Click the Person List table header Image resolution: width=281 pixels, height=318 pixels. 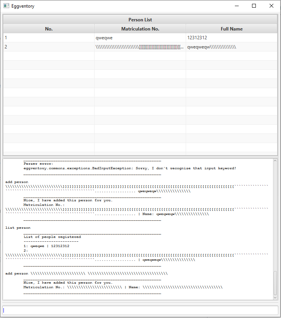(140, 20)
